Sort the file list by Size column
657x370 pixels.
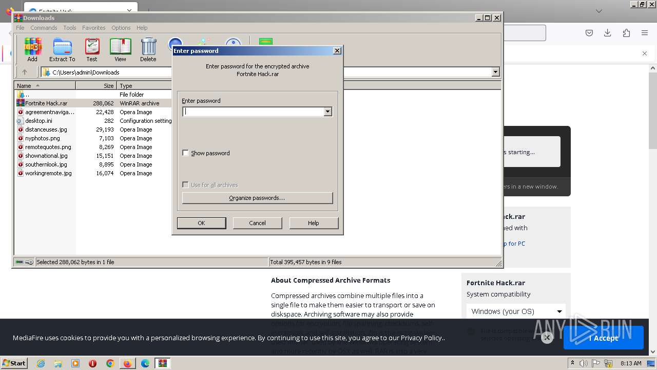click(x=96, y=86)
